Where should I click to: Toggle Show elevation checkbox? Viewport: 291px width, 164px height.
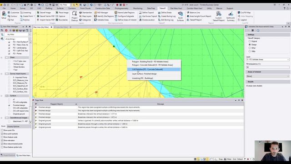point(2,140)
